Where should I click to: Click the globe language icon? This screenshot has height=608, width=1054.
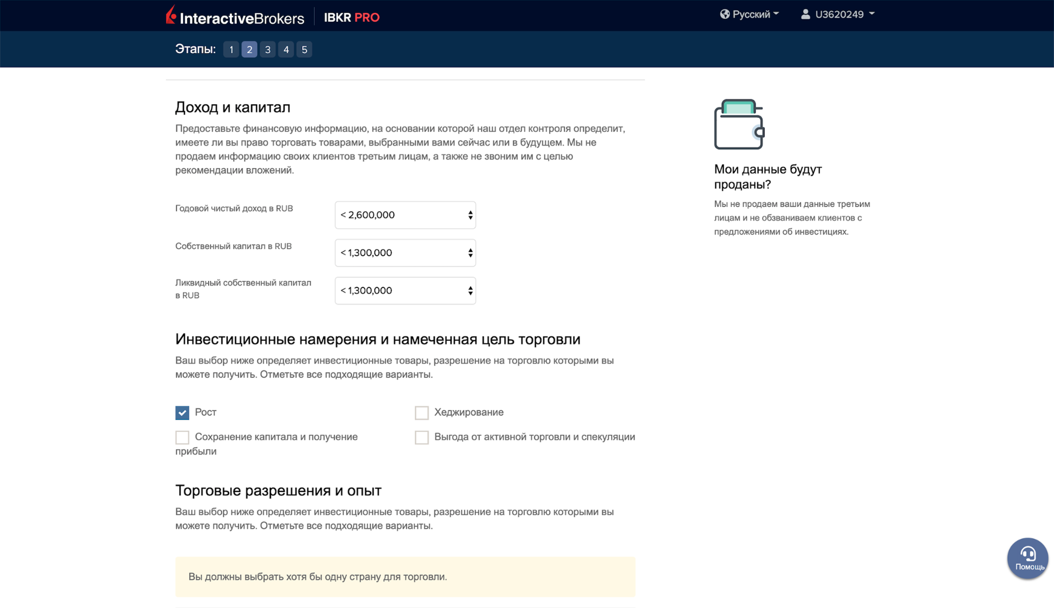coord(725,14)
